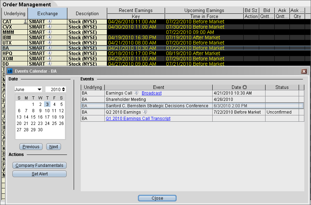Viewport: 311px width, 205px height.
Task: Click the sort arrow icon in the Date column header
Action: (245, 87)
